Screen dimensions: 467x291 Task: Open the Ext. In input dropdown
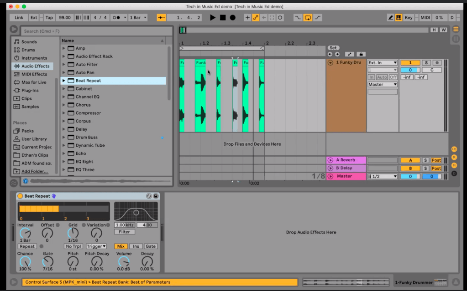pyautogui.click(x=383, y=63)
